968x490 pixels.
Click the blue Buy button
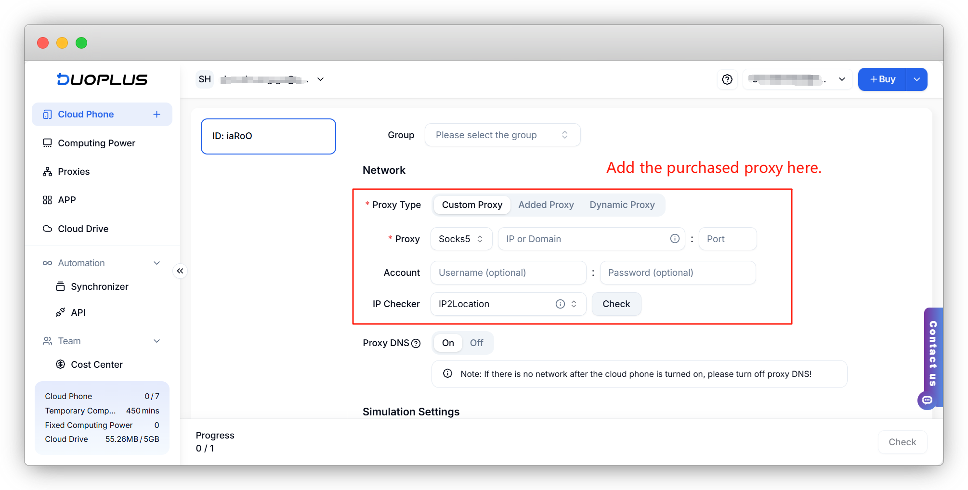pyautogui.click(x=882, y=79)
